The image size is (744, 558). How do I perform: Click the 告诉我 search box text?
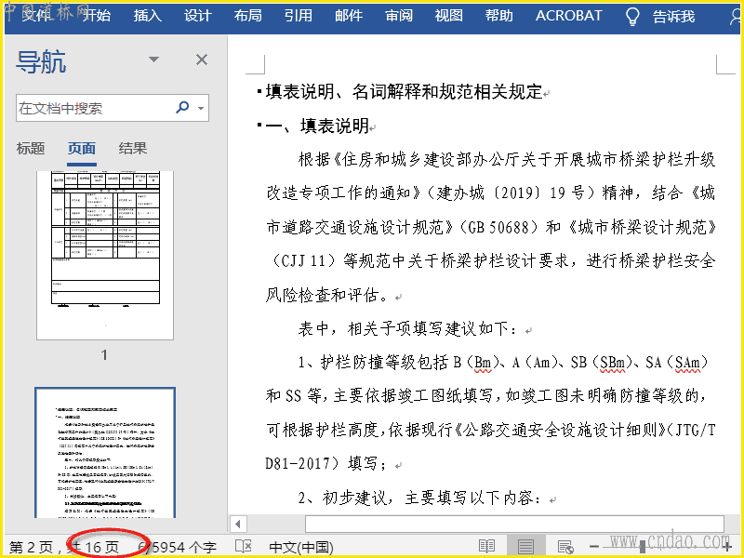tap(673, 17)
